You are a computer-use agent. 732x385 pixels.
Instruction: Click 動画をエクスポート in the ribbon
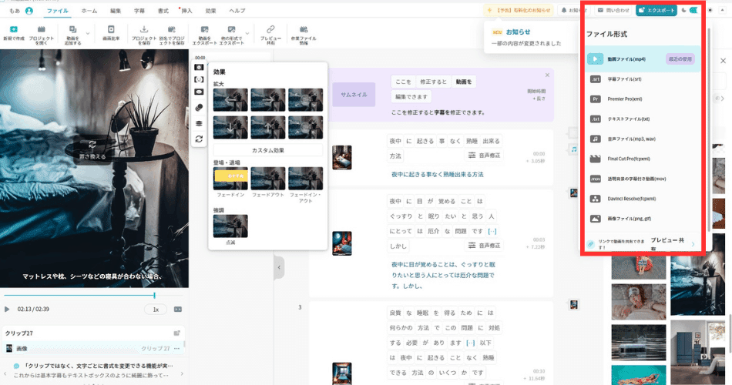coord(204,35)
